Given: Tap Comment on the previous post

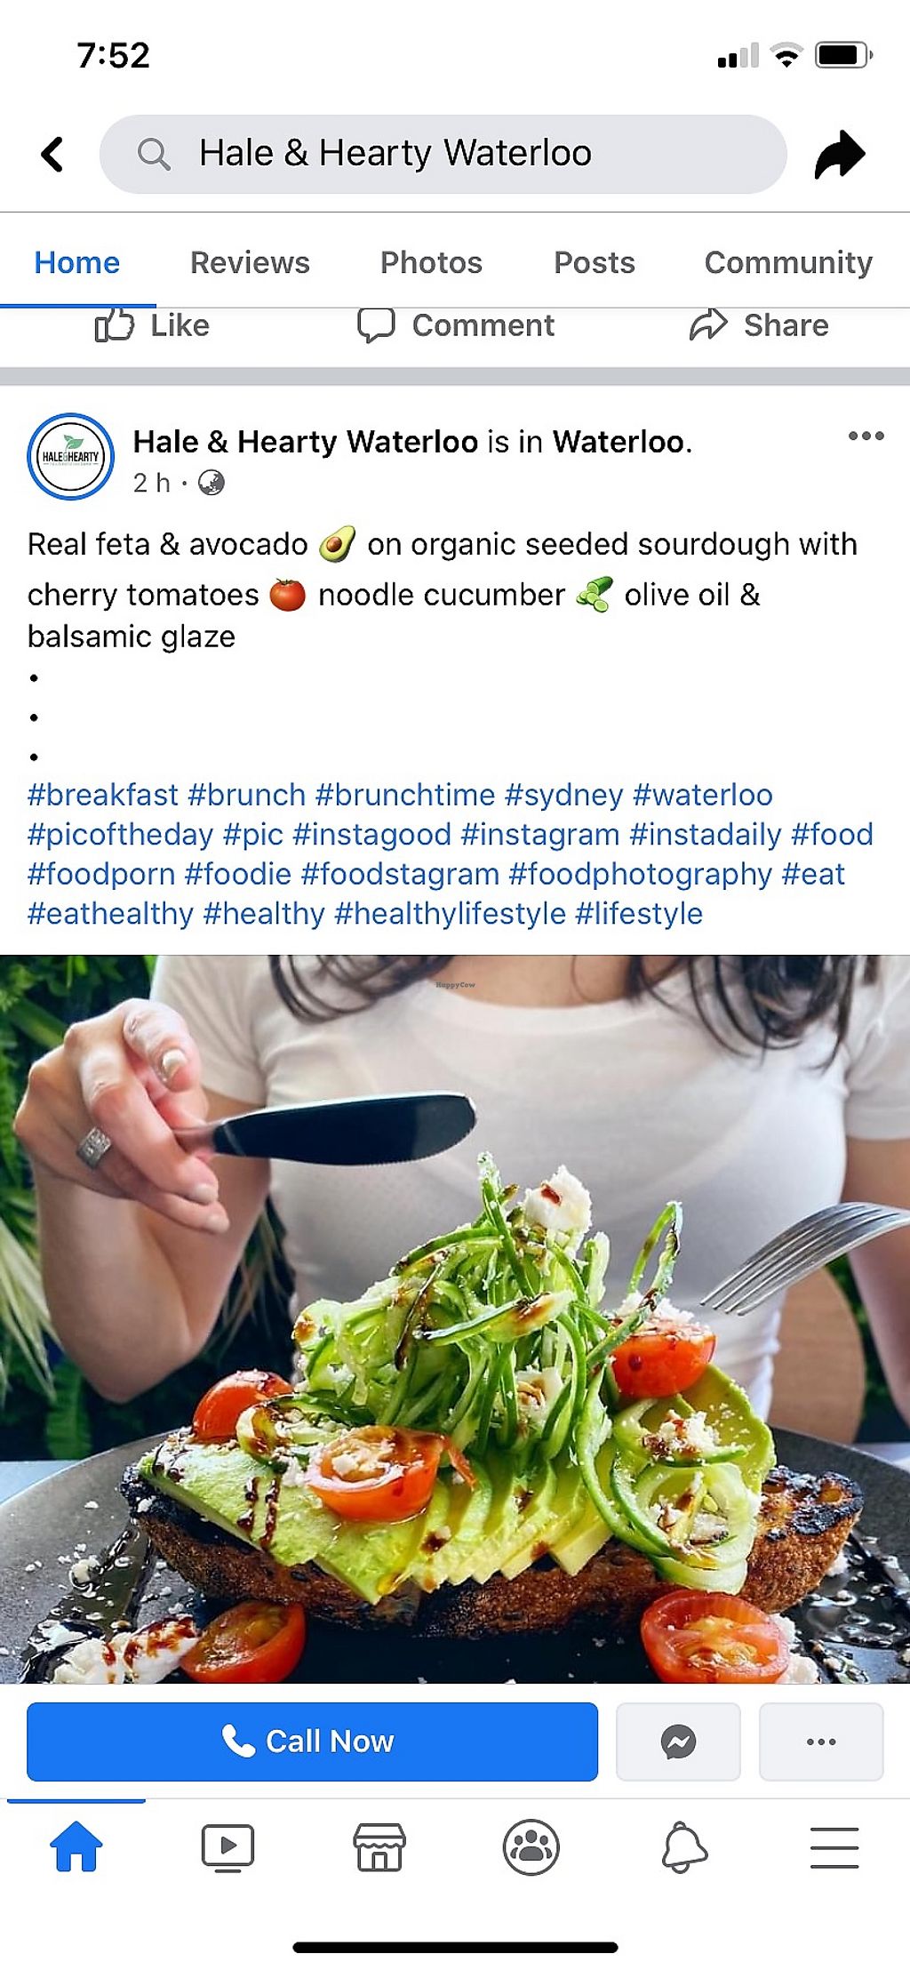Looking at the screenshot, I should [x=456, y=325].
